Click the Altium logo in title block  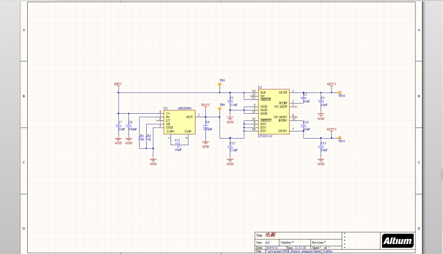pyautogui.click(x=398, y=241)
